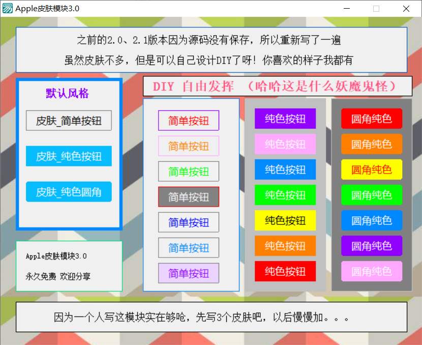Click 简单按钮 with dark blue text
The height and width of the screenshot is (345, 422).
click(189, 222)
